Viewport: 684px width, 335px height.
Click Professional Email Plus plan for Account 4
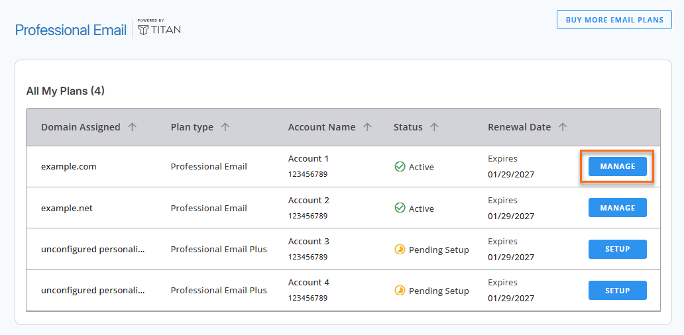point(219,291)
